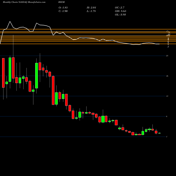Click the 'OL: 3.93' statistic
This screenshot has height=176, width=176.
pyautogui.click(x=120, y=14)
